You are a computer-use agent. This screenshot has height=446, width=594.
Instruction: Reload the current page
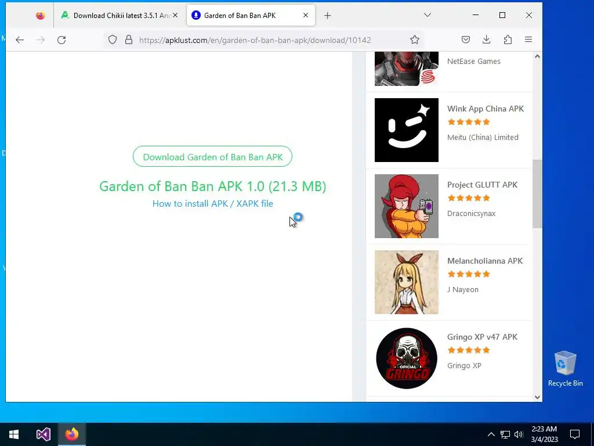click(x=61, y=40)
